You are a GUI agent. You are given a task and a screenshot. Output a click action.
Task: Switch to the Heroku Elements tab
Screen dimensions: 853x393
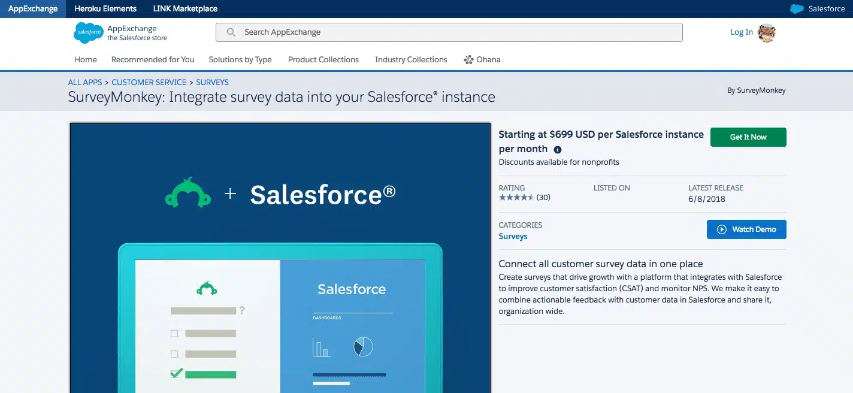[x=105, y=8]
